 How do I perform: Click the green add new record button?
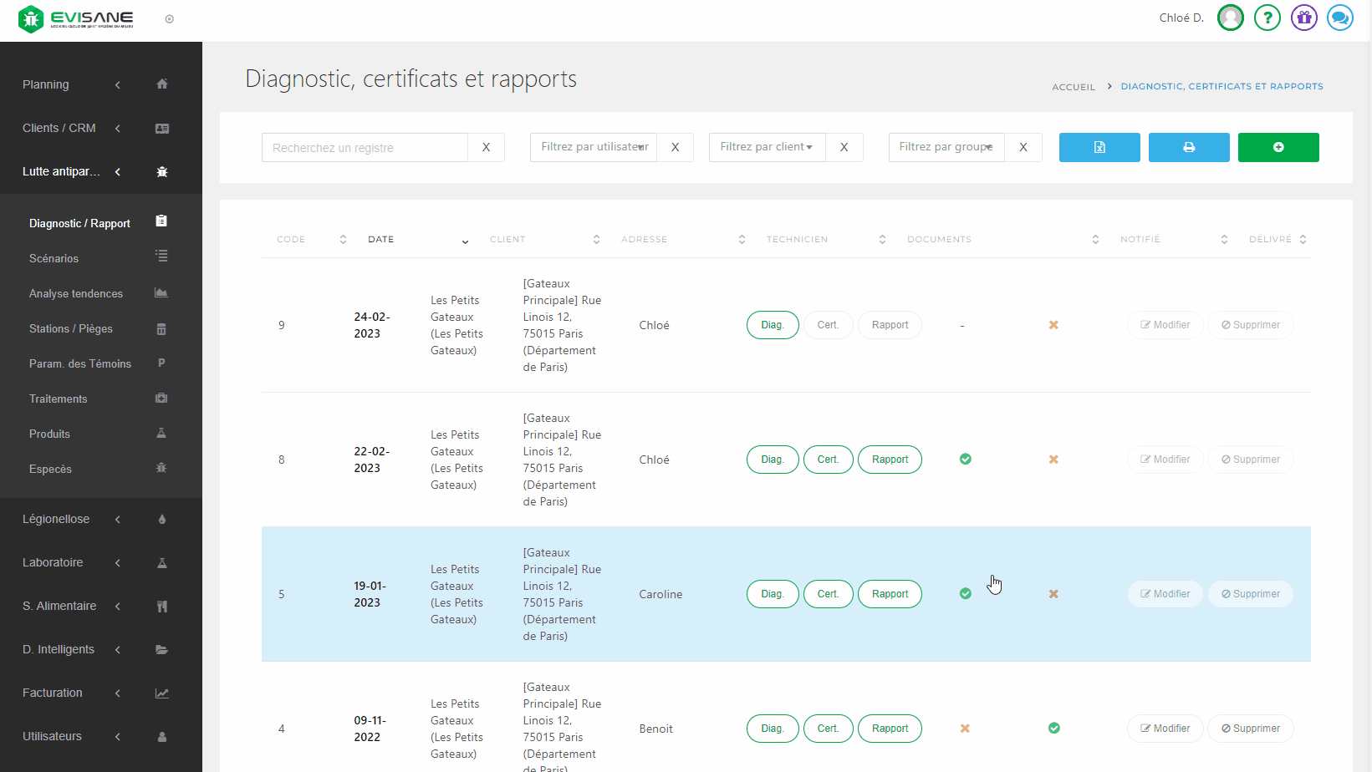1278,147
